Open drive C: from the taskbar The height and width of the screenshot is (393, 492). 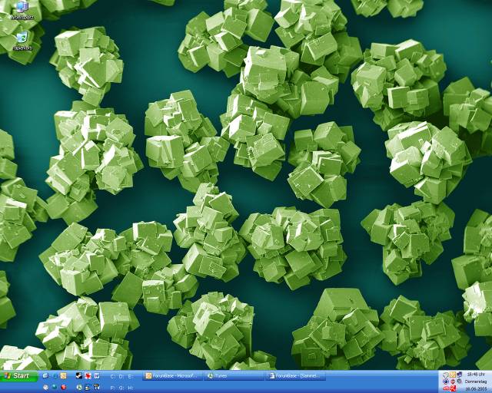(x=113, y=376)
